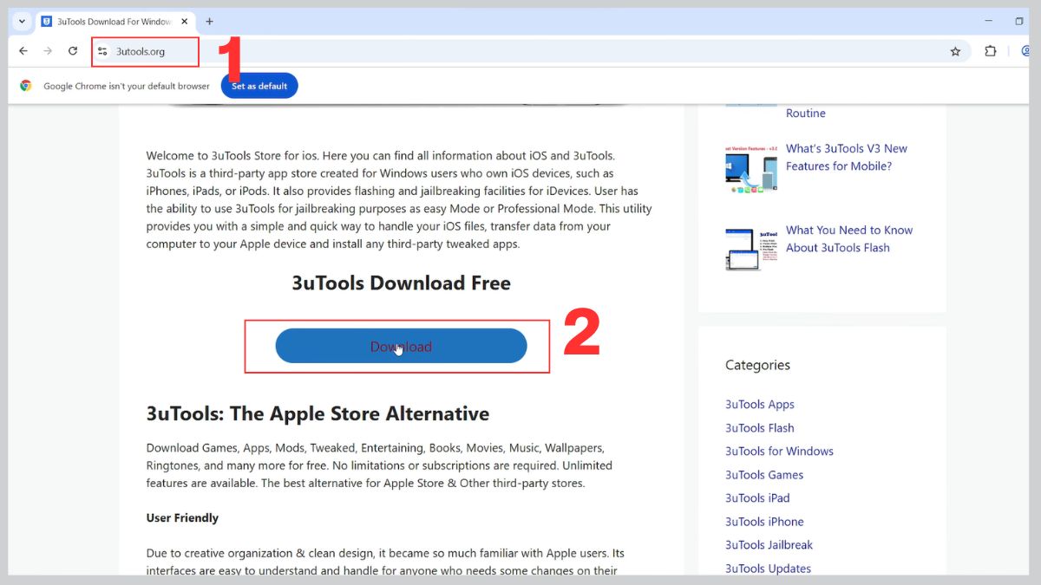This screenshot has height=585, width=1041.
Task: Open the 3uTools Flash category
Action: pyautogui.click(x=760, y=427)
